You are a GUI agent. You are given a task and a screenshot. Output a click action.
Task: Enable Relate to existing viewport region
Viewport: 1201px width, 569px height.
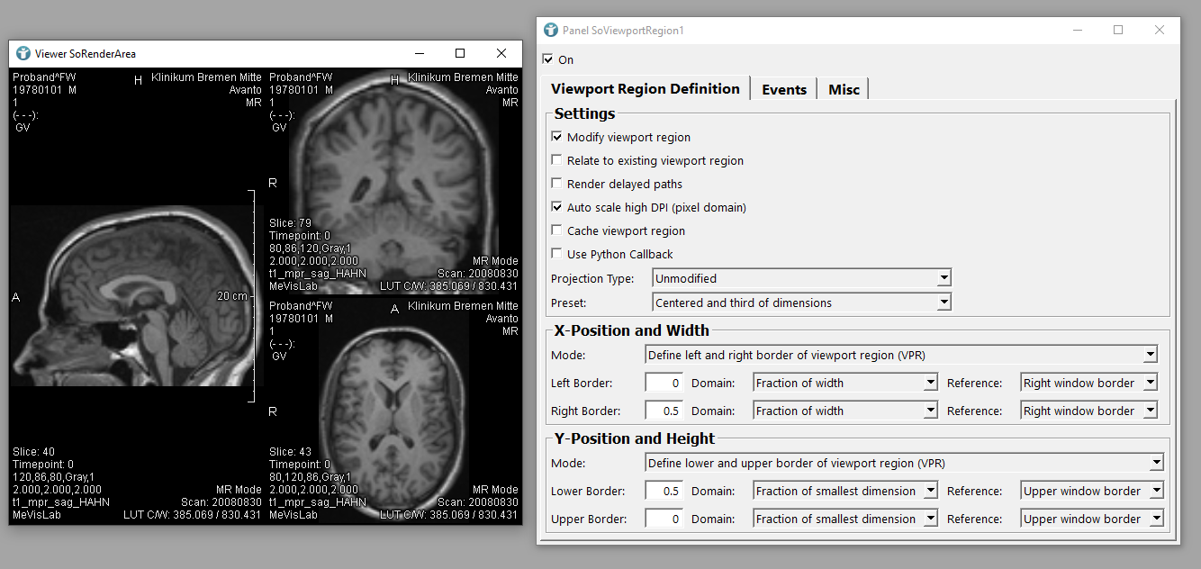coord(557,161)
